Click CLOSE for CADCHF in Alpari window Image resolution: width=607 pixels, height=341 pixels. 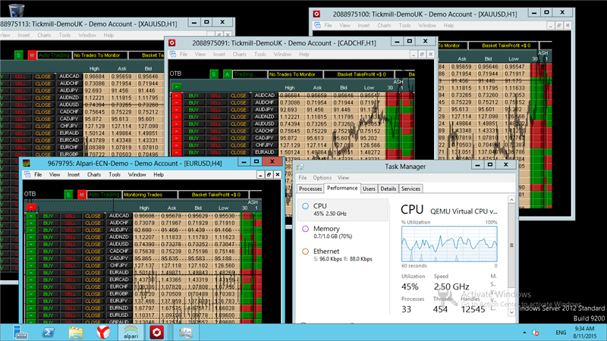[93, 252]
